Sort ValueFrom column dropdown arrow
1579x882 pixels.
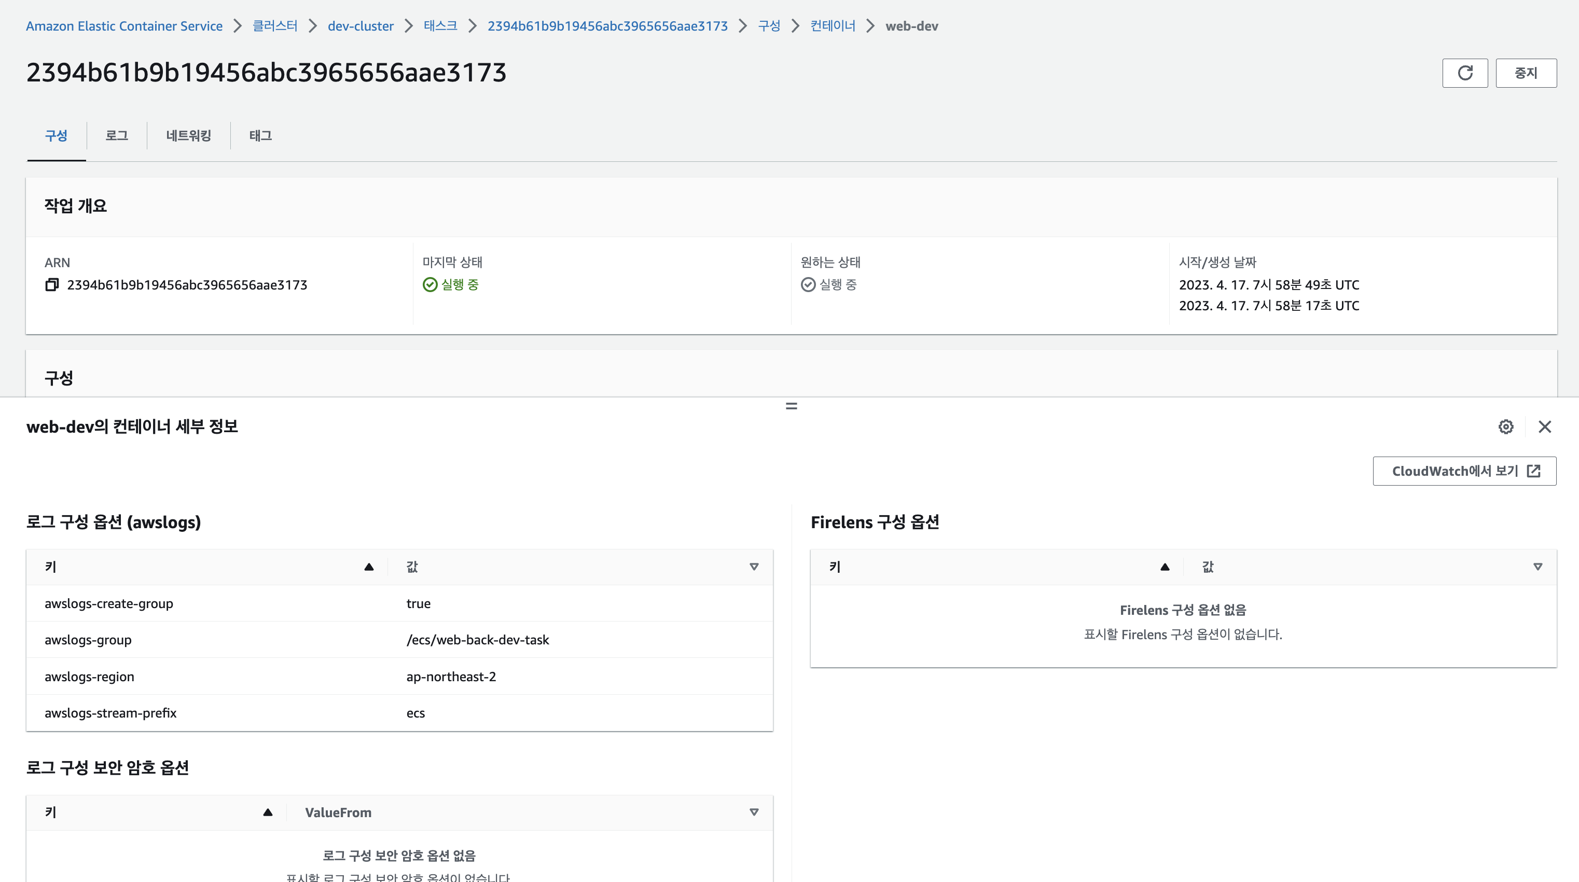[x=754, y=812]
